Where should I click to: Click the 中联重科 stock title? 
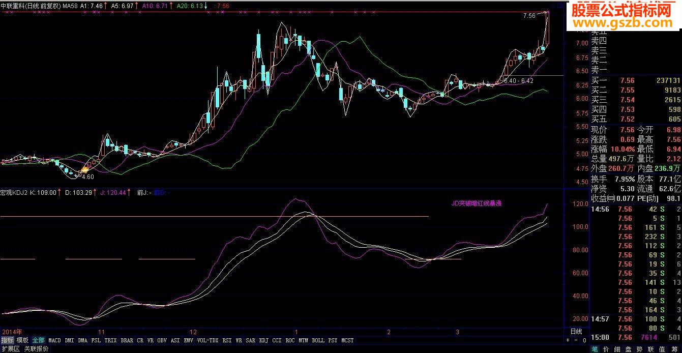pyautogui.click(x=14, y=6)
